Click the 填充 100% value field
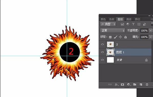This screenshot has height=97, width=153. click(x=144, y=37)
